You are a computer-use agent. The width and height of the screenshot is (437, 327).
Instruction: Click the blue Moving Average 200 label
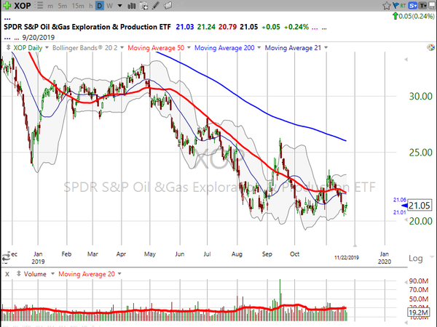[x=224, y=48]
